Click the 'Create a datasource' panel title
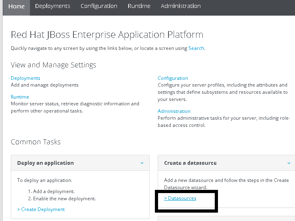 tap(190, 163)
